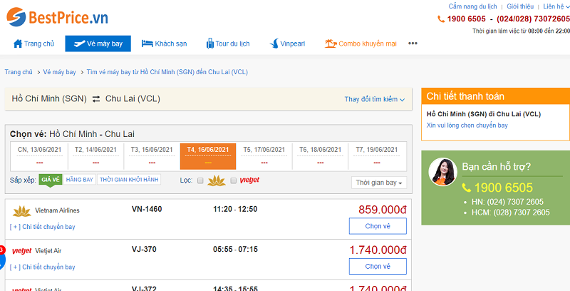Click flight number VJ-370
The height and width of the screenshot is (291, 570).
[144, 249]
